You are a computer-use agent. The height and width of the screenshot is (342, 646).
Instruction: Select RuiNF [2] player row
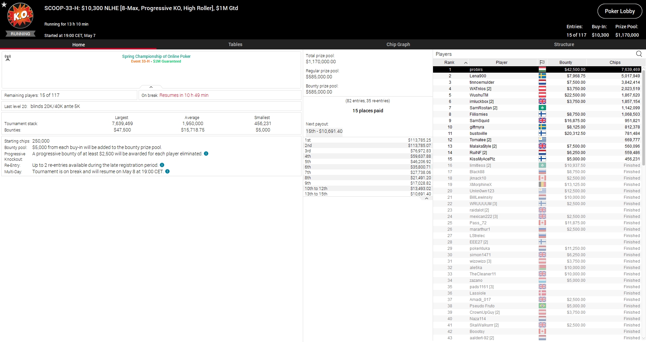[537, 153]
